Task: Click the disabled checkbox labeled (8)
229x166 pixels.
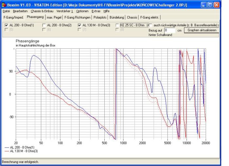Action: [117, 30]
